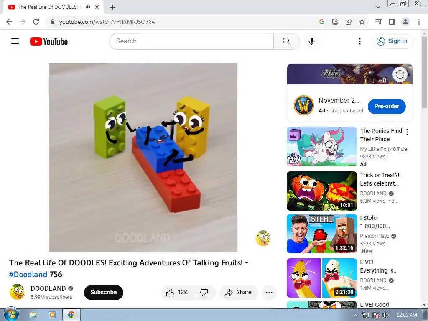Open the #Doodland hashtag link
The height and width of the screenshot is (321, 428).
(x=28, y=274)
